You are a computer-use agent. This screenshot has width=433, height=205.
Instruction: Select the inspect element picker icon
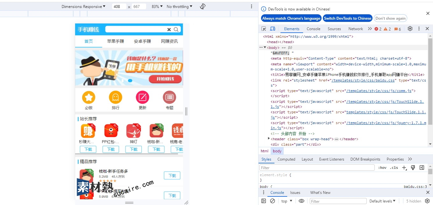[264, 29]
